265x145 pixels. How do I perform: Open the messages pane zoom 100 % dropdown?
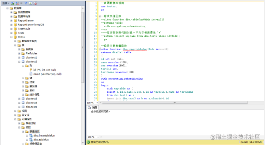tap(98, 137)
